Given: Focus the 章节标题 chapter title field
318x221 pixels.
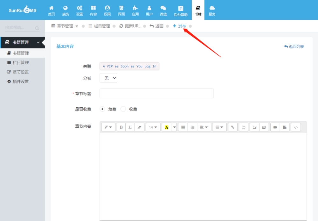Looking at the screenshot, I should [x=156, y=93].
